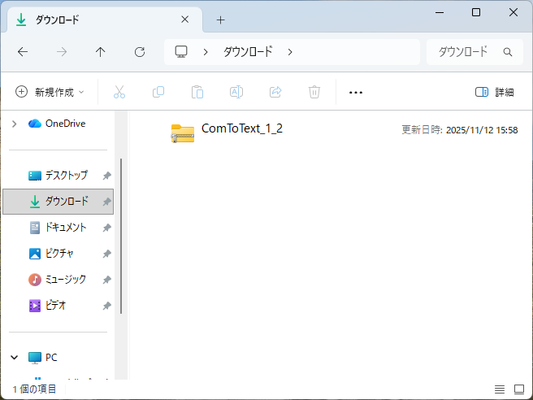Go up one folder level
The width and height of the screenshot is (533, 400).
[x=101, y=52]
